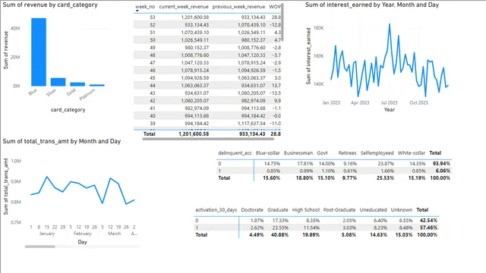Click the White-collar column header
The image size is (486, 273).
412,153
